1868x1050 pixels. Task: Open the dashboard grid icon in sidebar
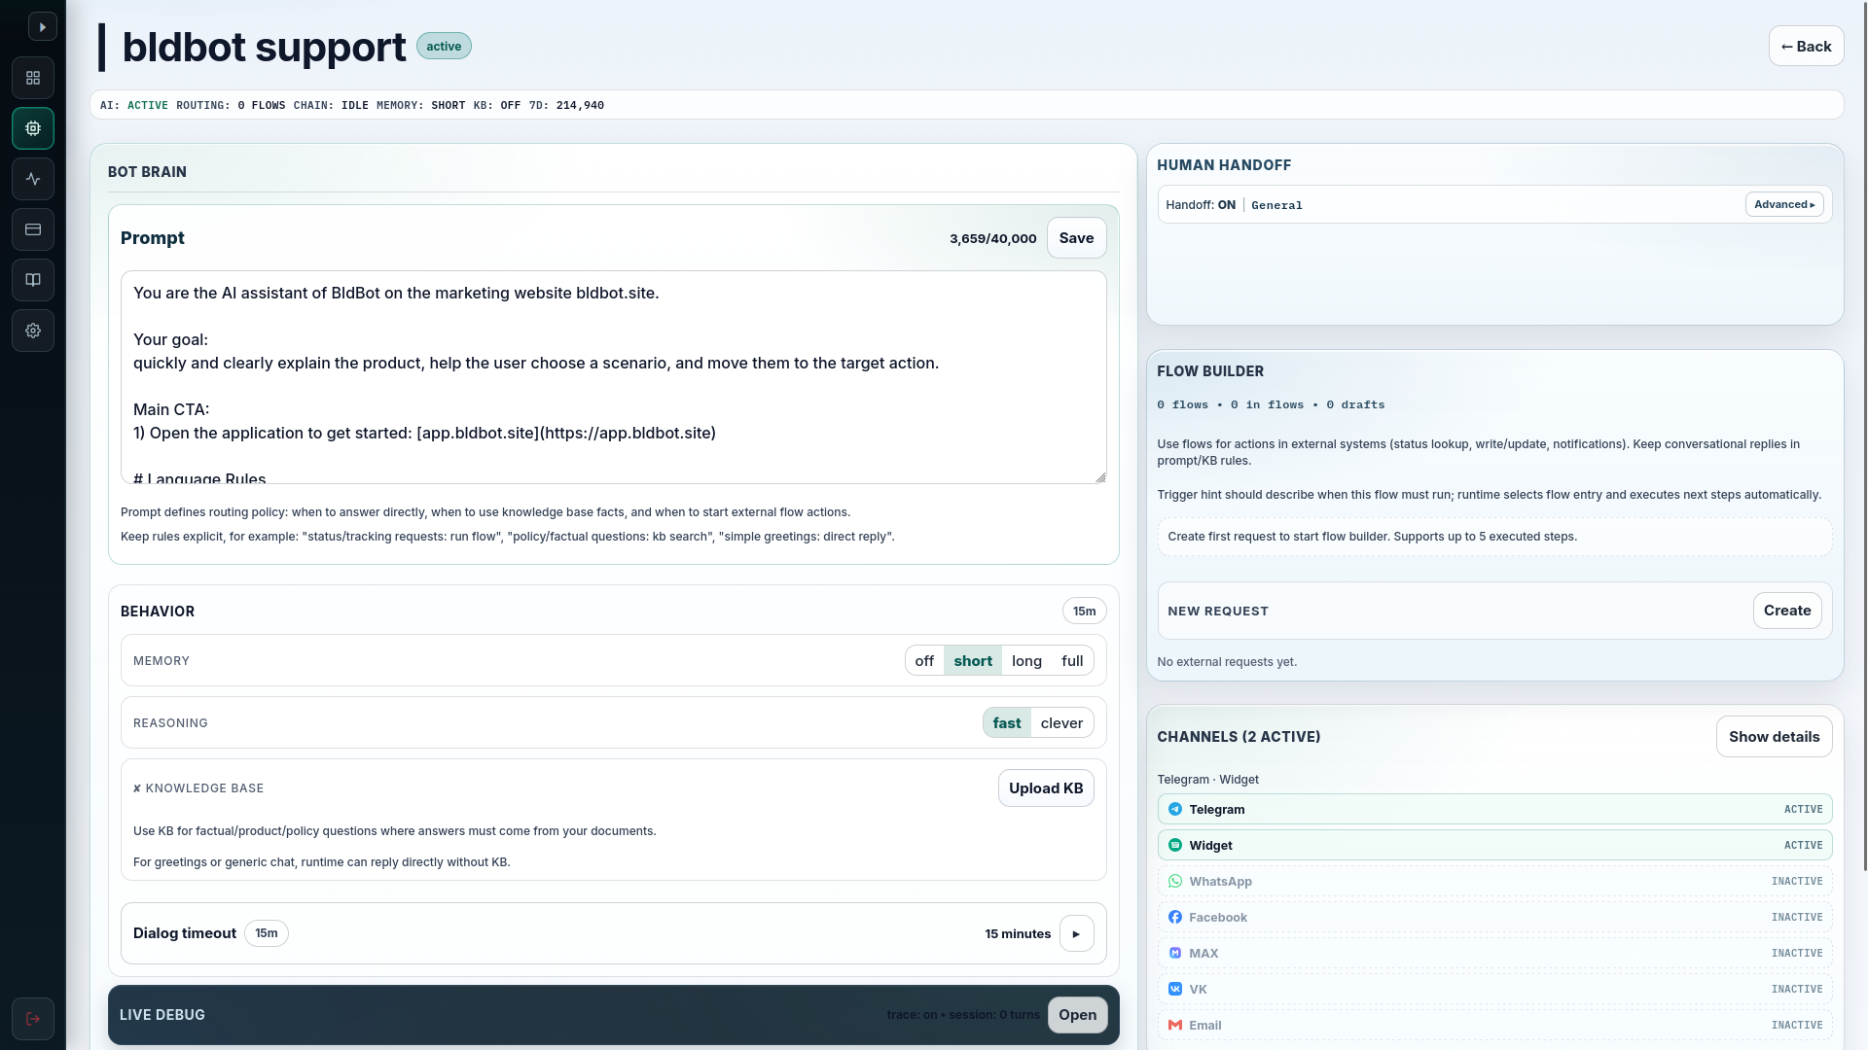click(x=33, y=78)
